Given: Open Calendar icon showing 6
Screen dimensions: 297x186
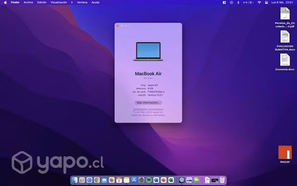Looking at the screenshot, I should point(119,180).
